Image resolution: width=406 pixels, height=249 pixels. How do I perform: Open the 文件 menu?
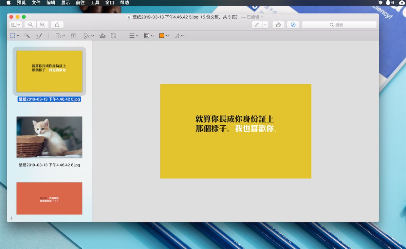coord(36,3)
